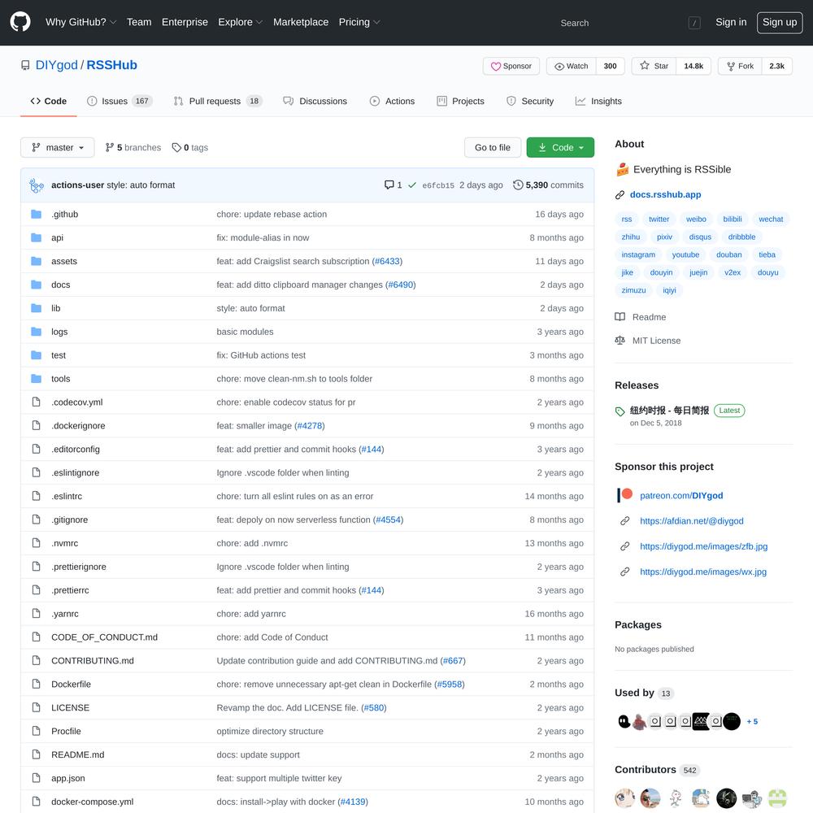Expand the green Code download dropdown
This screenshot has height=813, width=813.
click(560, 147)
